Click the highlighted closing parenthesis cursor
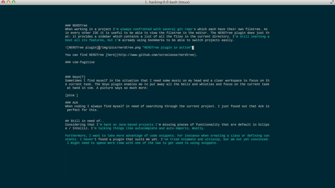Image resolution: width=335 pixels, height=188 pixels. coord(193,47)
